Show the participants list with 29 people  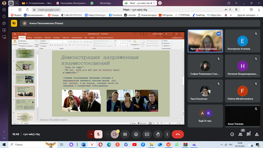(x=240, y=134)
